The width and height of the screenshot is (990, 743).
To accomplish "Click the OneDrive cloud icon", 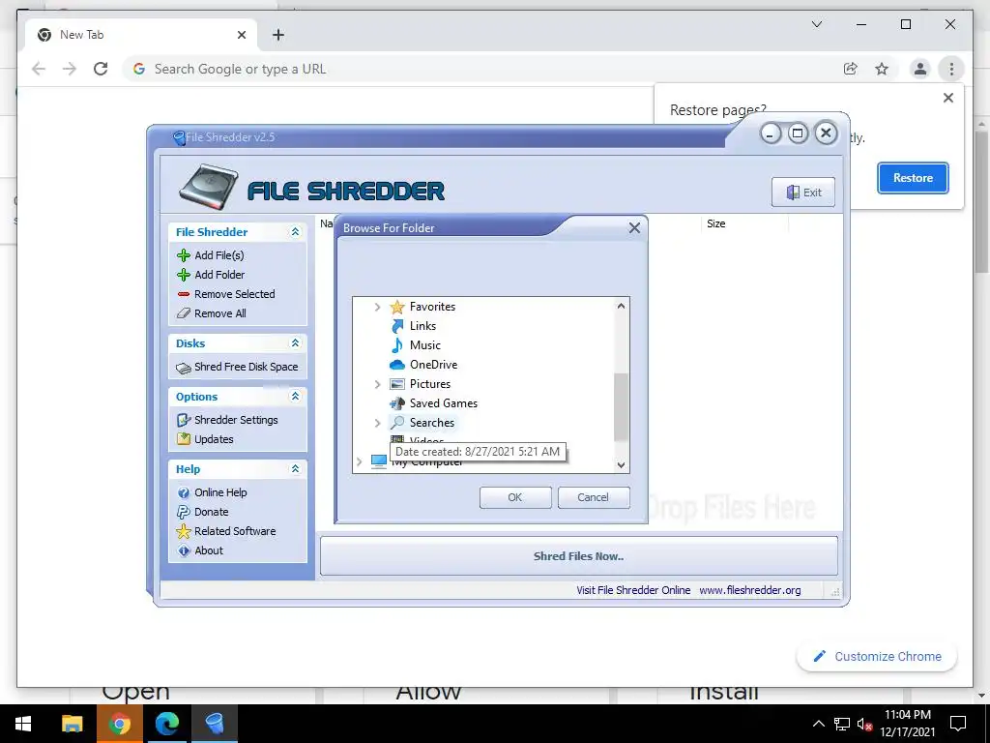I will [397, 365].
